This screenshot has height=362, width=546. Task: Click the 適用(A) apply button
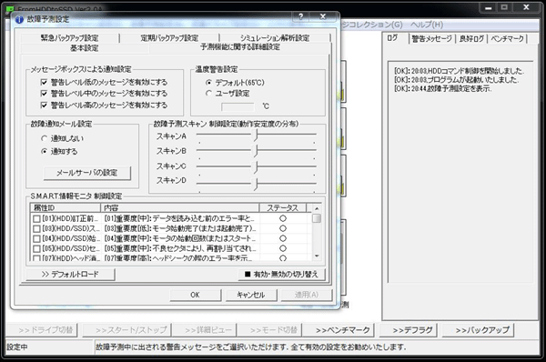click(307, 295)
